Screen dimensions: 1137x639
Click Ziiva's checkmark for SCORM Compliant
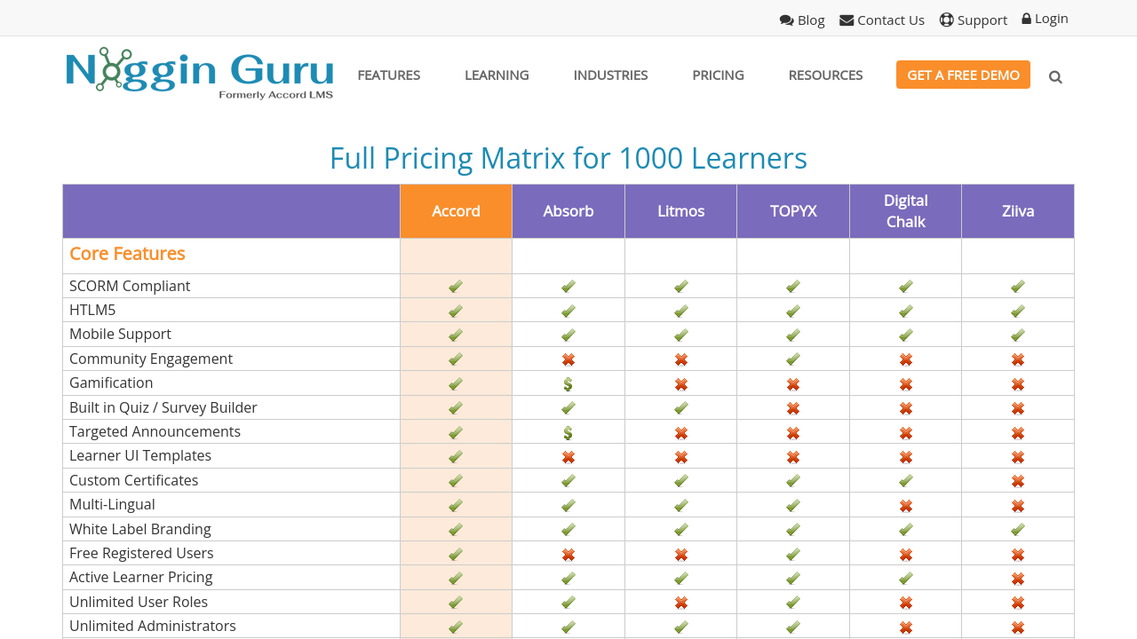pyautogui.click(x=1018, y=287)
